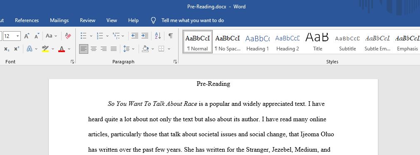Launch the Font dialog box
The image size is (420, 155).
[72, 62]
